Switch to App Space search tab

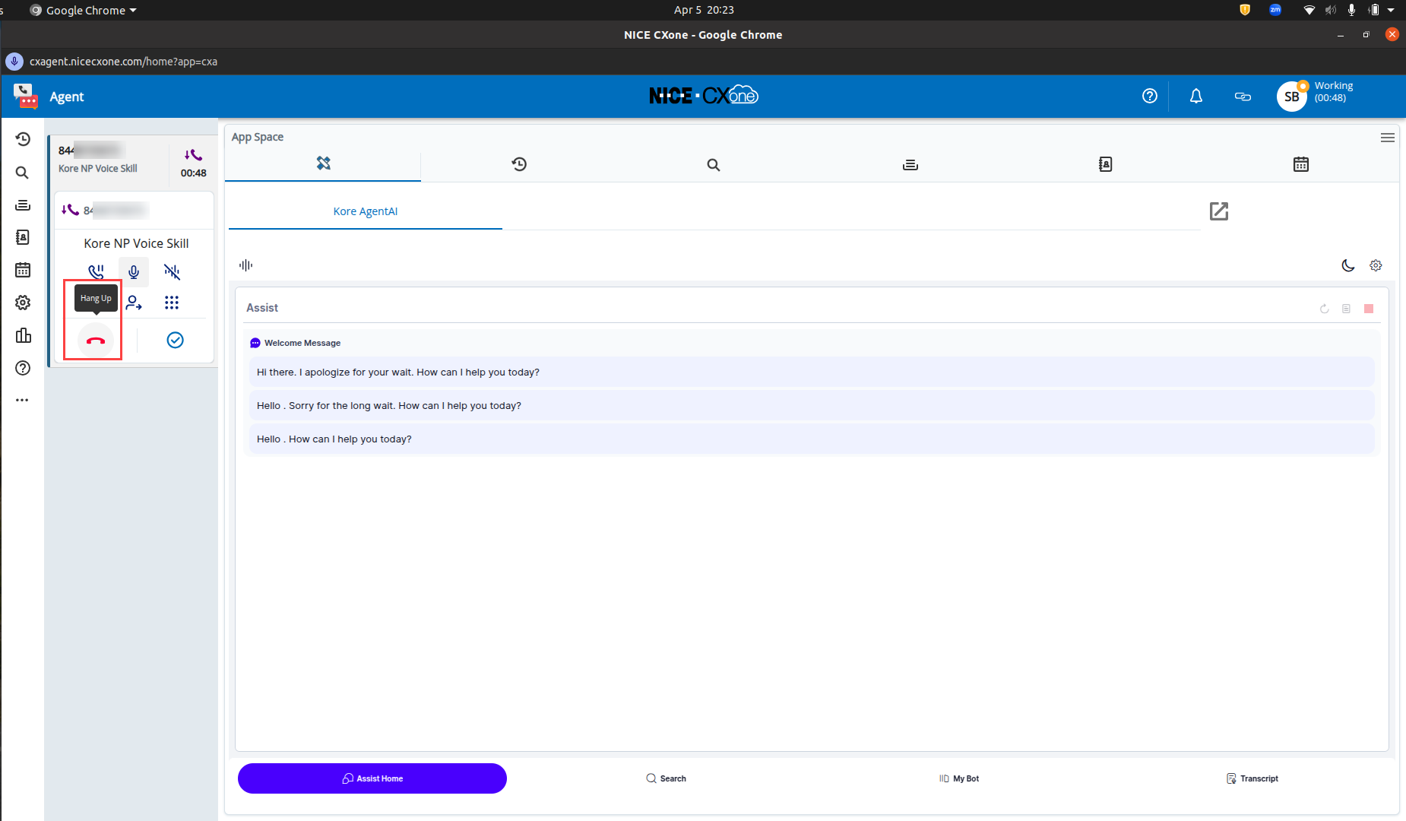pos(714,165)
